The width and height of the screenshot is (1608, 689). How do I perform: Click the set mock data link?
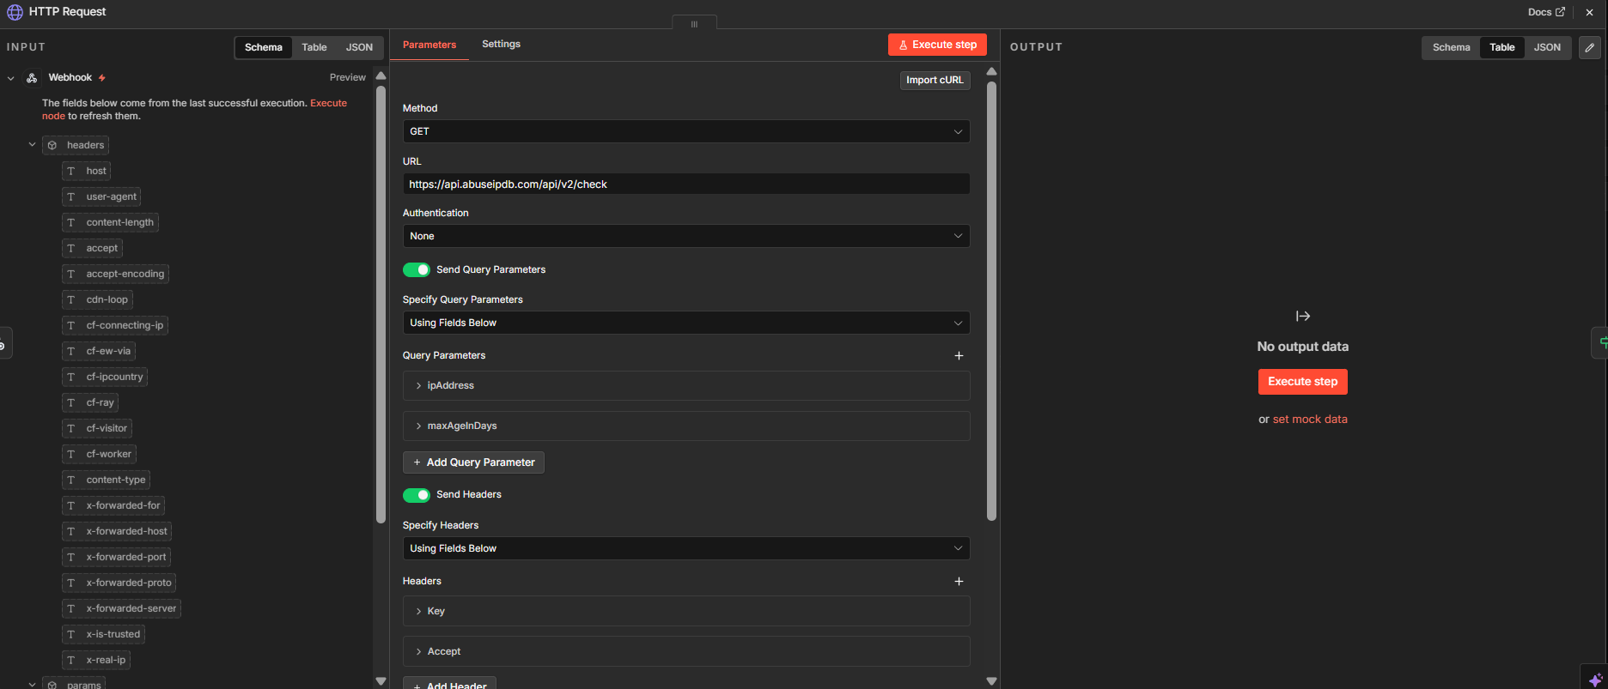pos(1310,420)
